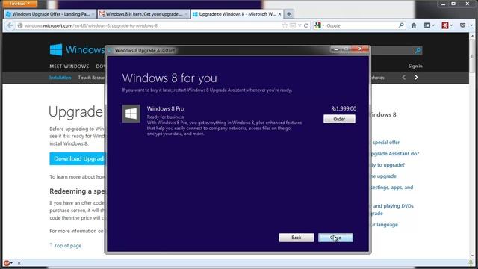The image size is (478, 269).
Task: Click the search magnifier in Firefox toolbar
Action: [401, 25]
